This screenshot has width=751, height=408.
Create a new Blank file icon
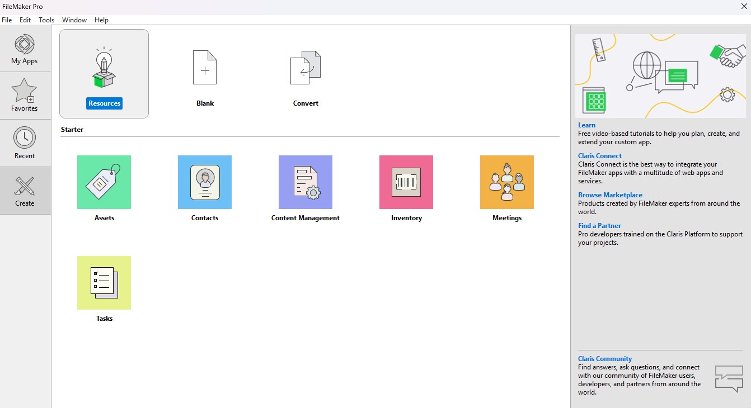[205, 68]
